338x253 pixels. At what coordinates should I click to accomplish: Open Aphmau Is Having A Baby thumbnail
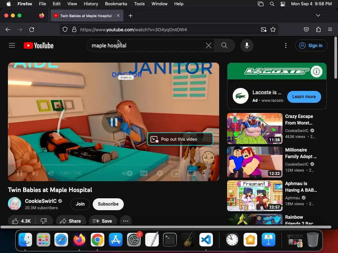point(254,196)
